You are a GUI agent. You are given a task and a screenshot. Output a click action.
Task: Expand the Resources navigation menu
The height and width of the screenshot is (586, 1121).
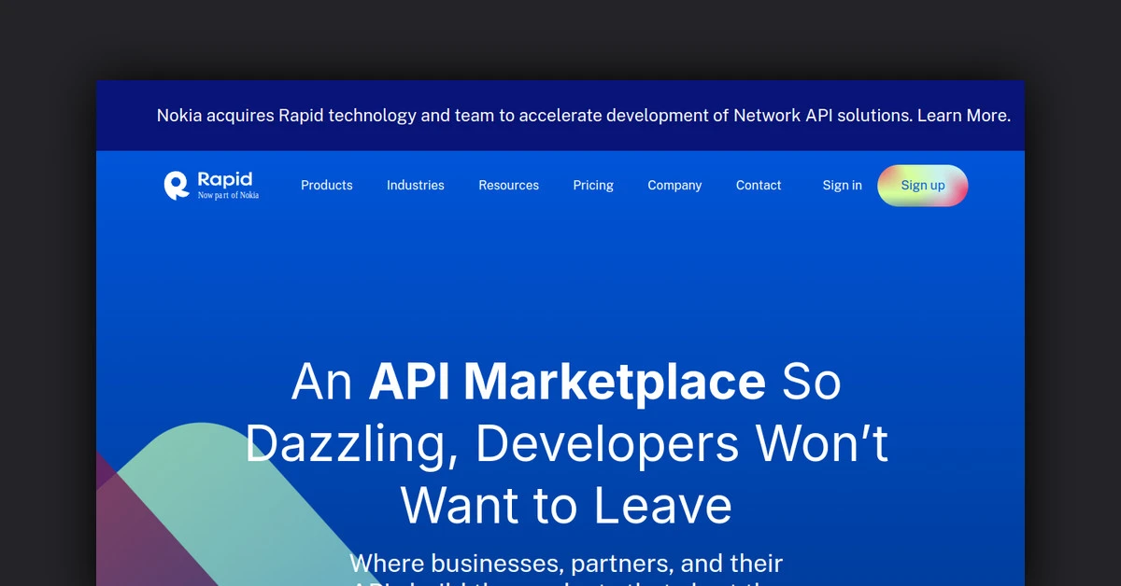508,186
